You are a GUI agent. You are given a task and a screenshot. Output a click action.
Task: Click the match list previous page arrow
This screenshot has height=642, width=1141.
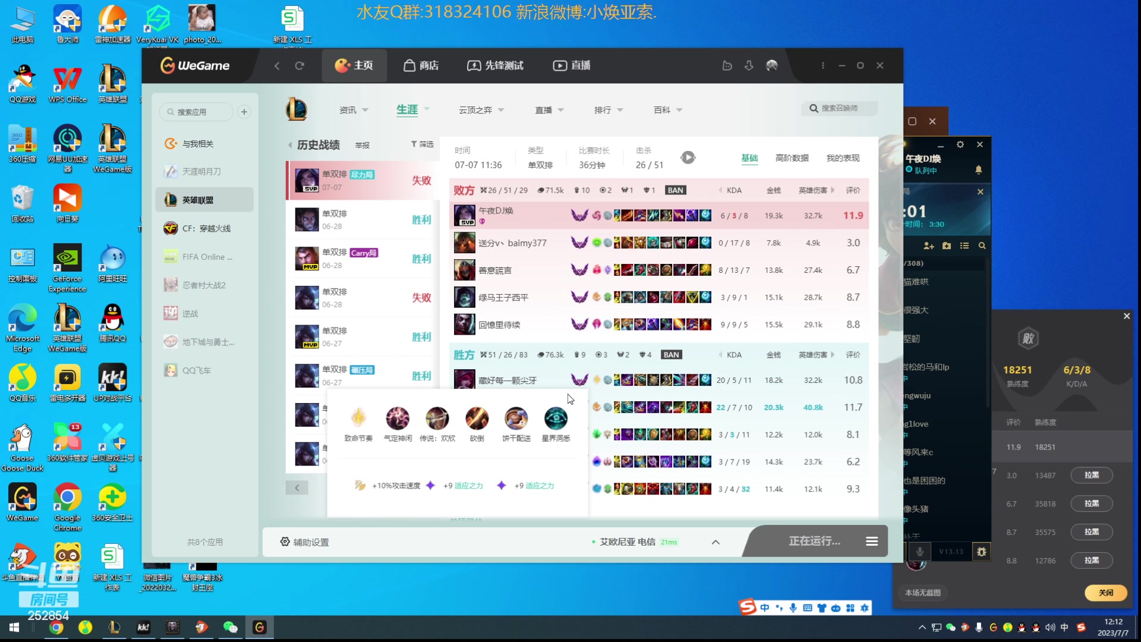(x=297, y=488)
